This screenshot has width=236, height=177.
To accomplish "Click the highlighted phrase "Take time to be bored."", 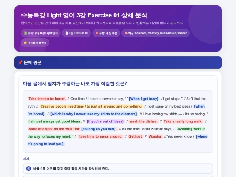I will pos(47,99).
